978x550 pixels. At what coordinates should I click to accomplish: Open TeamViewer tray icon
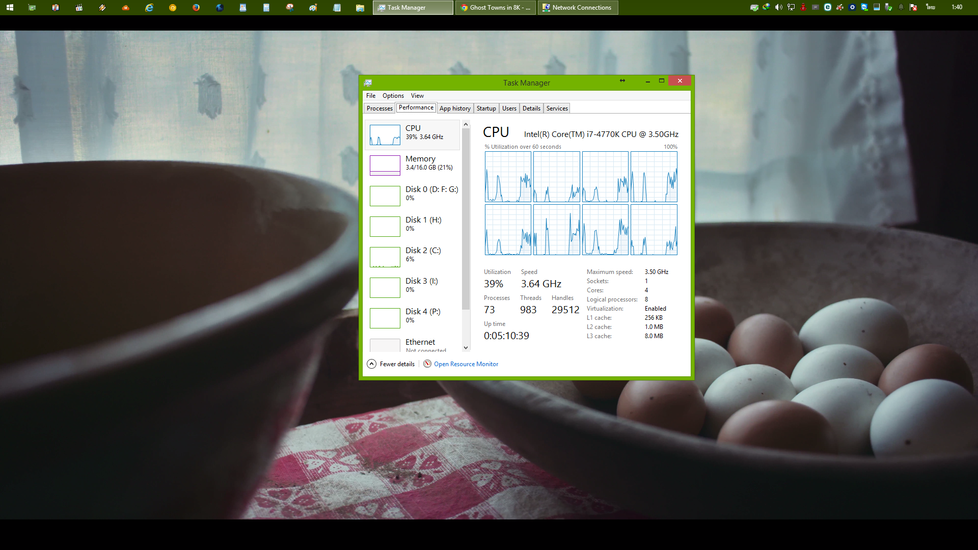(864, 8)
